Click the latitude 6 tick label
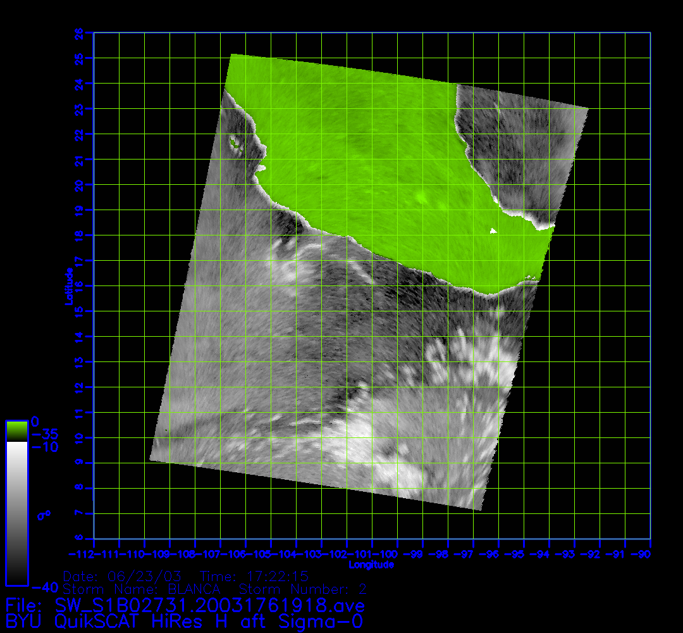 point(79,538)
